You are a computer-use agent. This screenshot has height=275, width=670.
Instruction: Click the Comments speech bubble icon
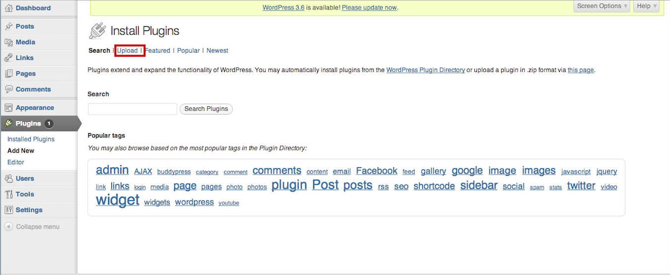click(8, 89)
